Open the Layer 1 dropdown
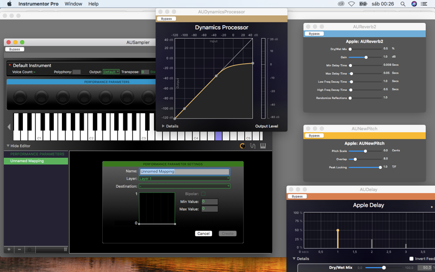 tap(184, 178)
